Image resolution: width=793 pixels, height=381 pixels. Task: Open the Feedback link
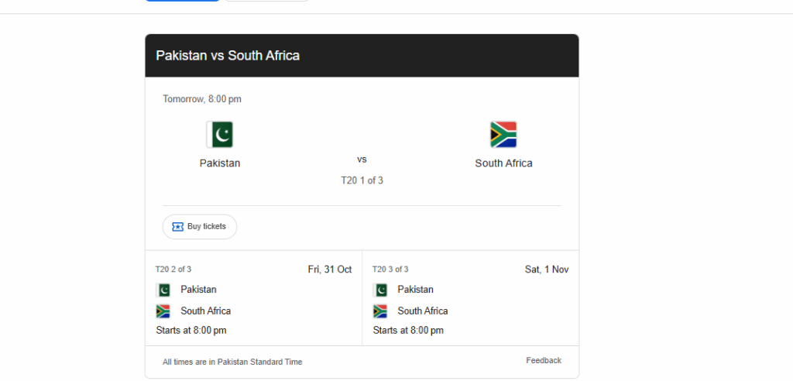pyautogui.click(x=544, y=361)
